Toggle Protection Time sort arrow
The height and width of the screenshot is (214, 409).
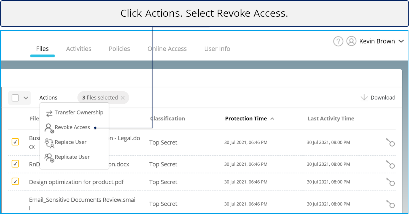[x=272, y=119]
